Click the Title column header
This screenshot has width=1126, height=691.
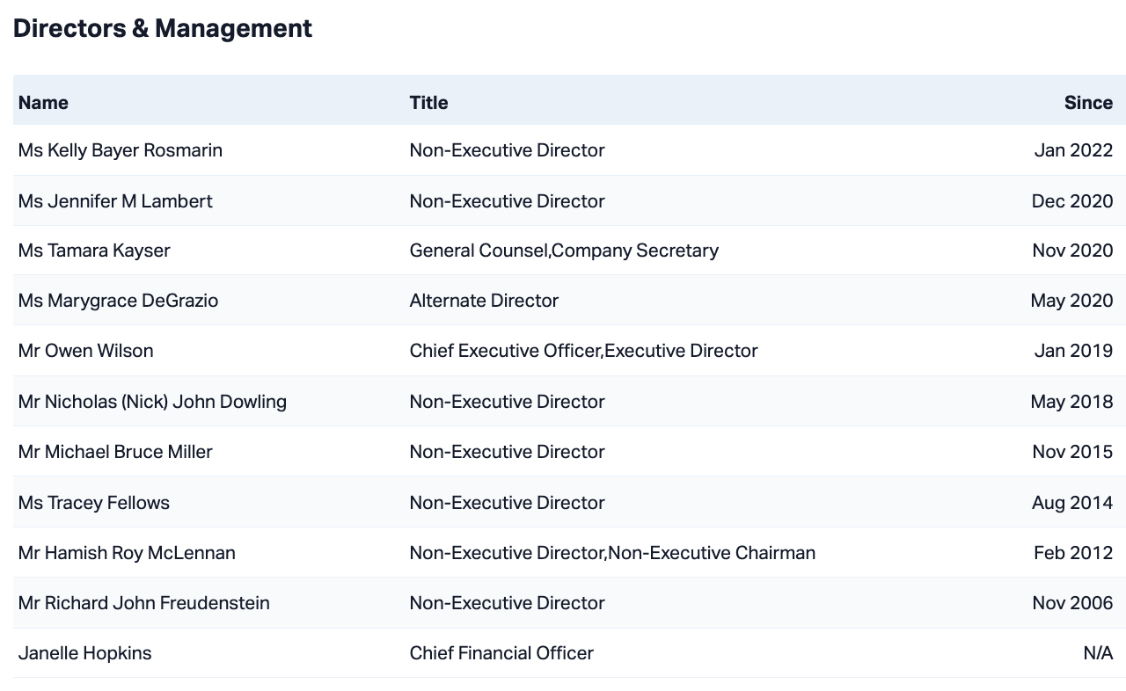pyautogui.click(x=428, y=103)
